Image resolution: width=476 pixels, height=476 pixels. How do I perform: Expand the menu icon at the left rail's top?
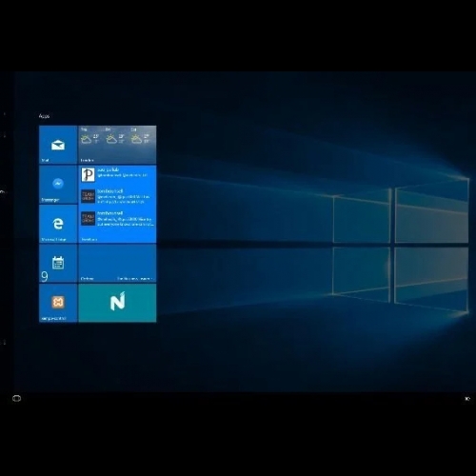pyautogui.click(x=4, y=113)
